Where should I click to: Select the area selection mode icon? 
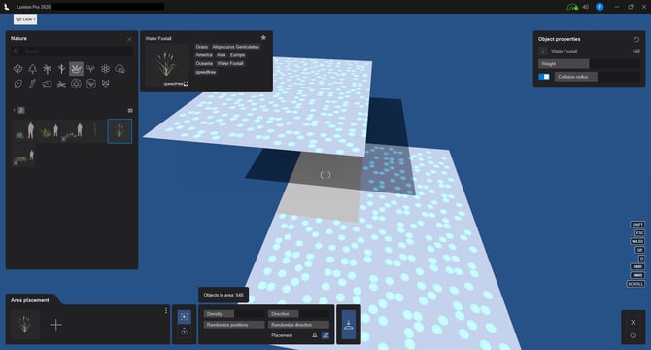[x=184, y=317]
